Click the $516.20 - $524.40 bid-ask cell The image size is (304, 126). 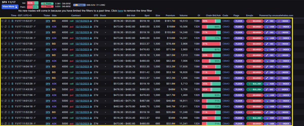click(x=124, y=118)
